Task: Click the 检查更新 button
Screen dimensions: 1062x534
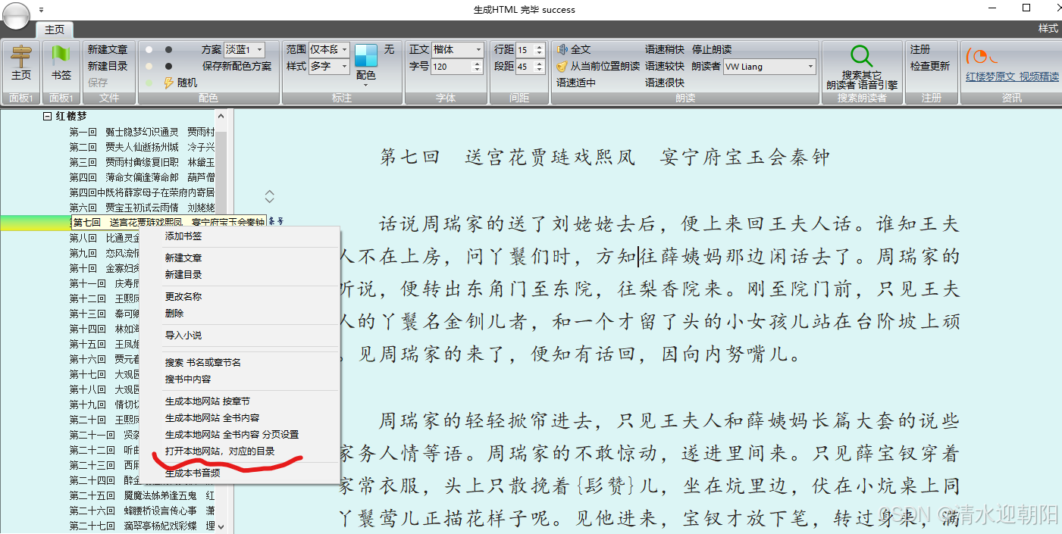Action: [x=930, y=66]
